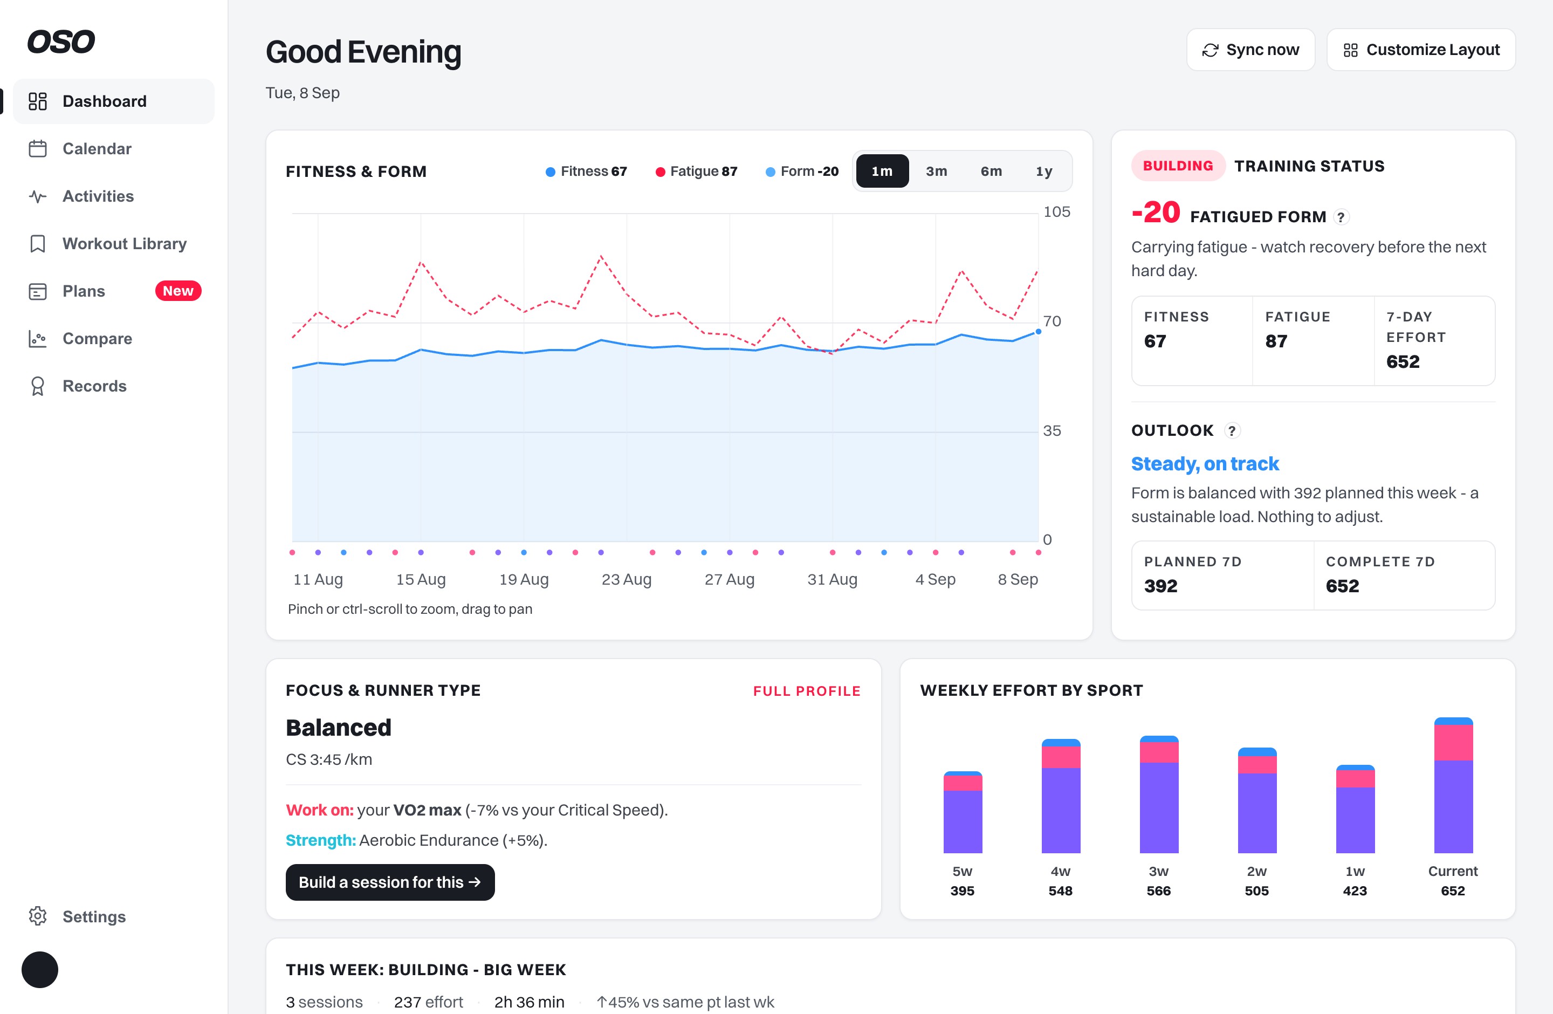This screenshot has width=1553, height=1014.
Task: Click the Sync now button
Action: click(1250, 50)
